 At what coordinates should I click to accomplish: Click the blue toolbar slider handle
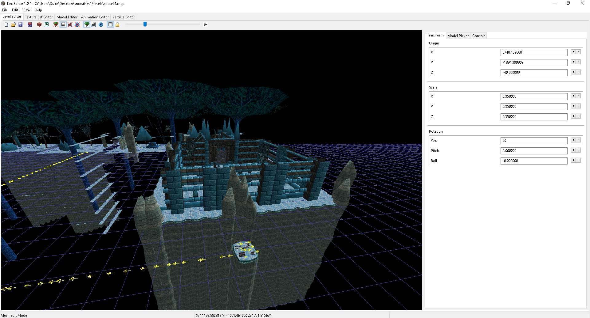pos(145,24)
